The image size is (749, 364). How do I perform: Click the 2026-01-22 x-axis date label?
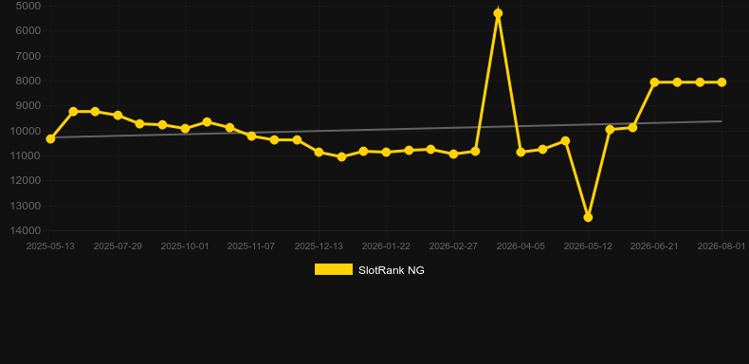pos(386,246)
